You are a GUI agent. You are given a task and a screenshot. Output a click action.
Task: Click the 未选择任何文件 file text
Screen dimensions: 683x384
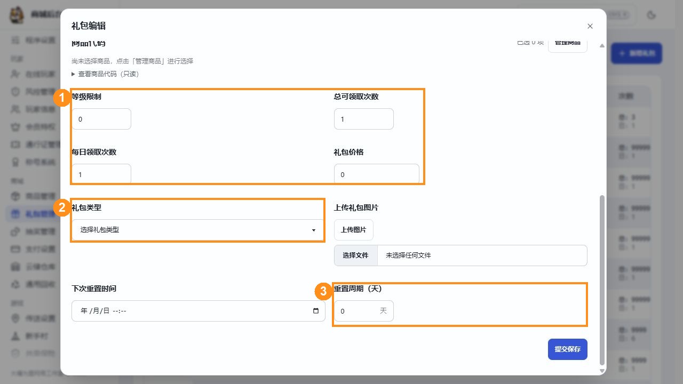point(408,255)
